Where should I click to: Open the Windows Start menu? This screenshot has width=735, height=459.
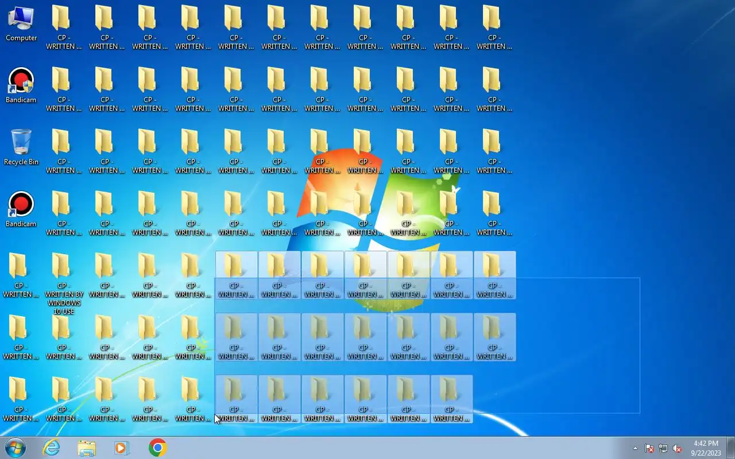pyautogui.click(x=15, y=448)
